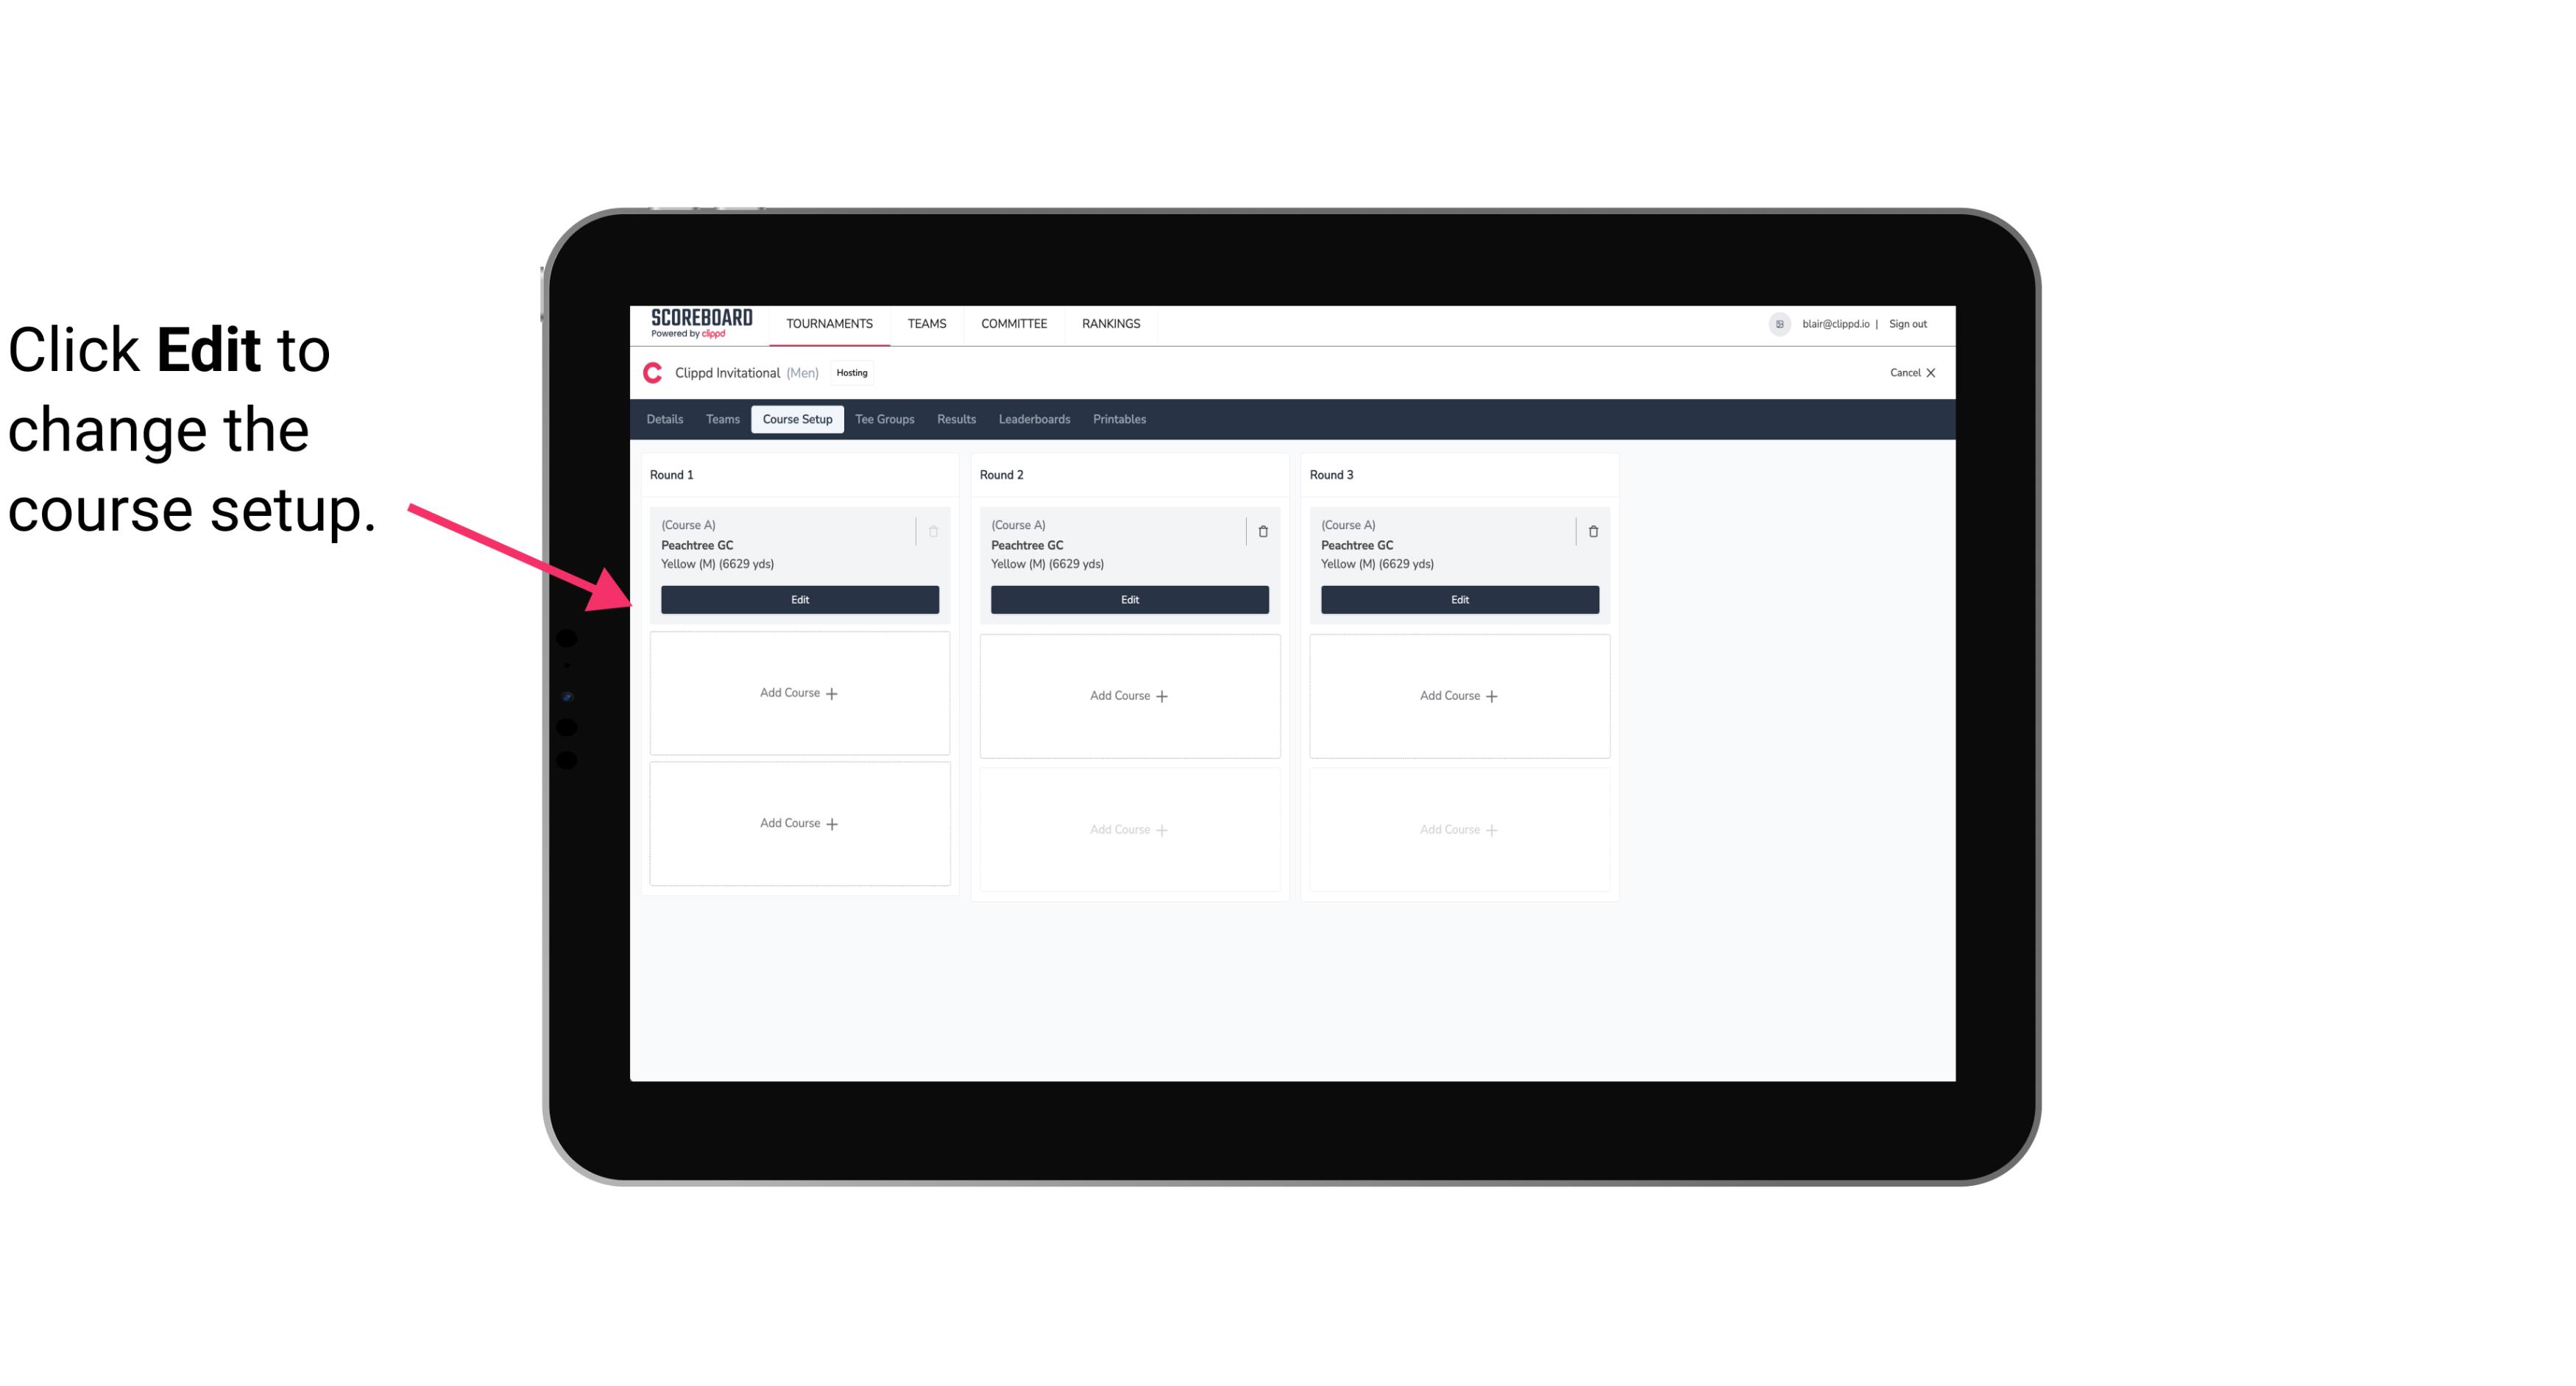Select the Course Setup tab

pos(796,420)
